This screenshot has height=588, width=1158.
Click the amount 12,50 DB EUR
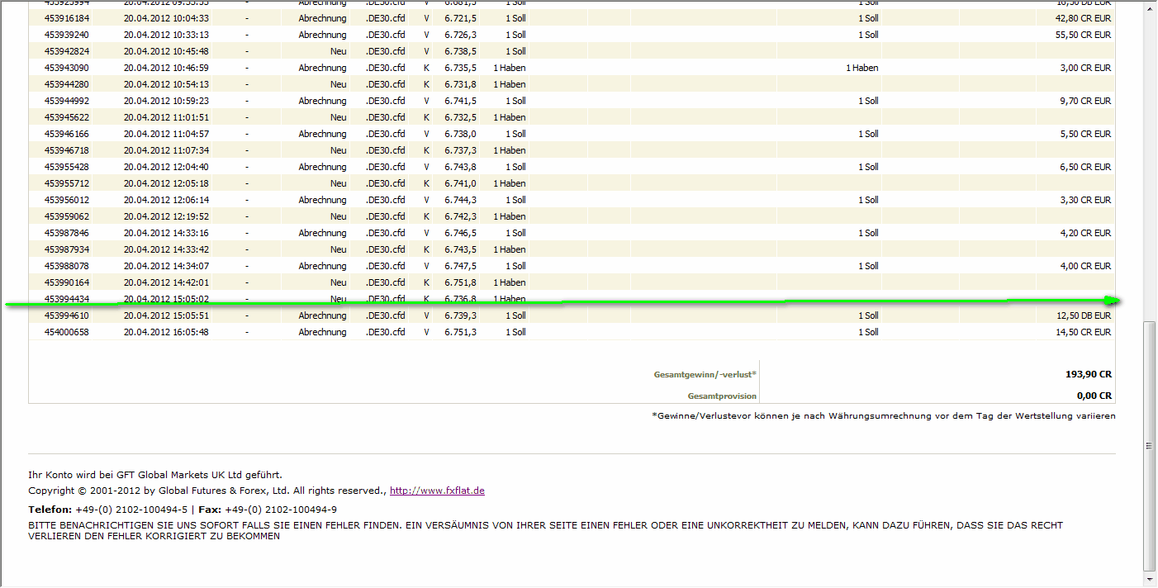pyautogui.click(x=1083, y=315)
